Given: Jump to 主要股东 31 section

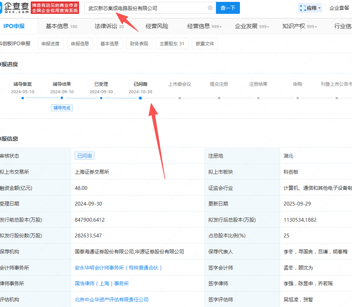Looking at the screenshot, I should pyautogui.click(x=172, y=44).
